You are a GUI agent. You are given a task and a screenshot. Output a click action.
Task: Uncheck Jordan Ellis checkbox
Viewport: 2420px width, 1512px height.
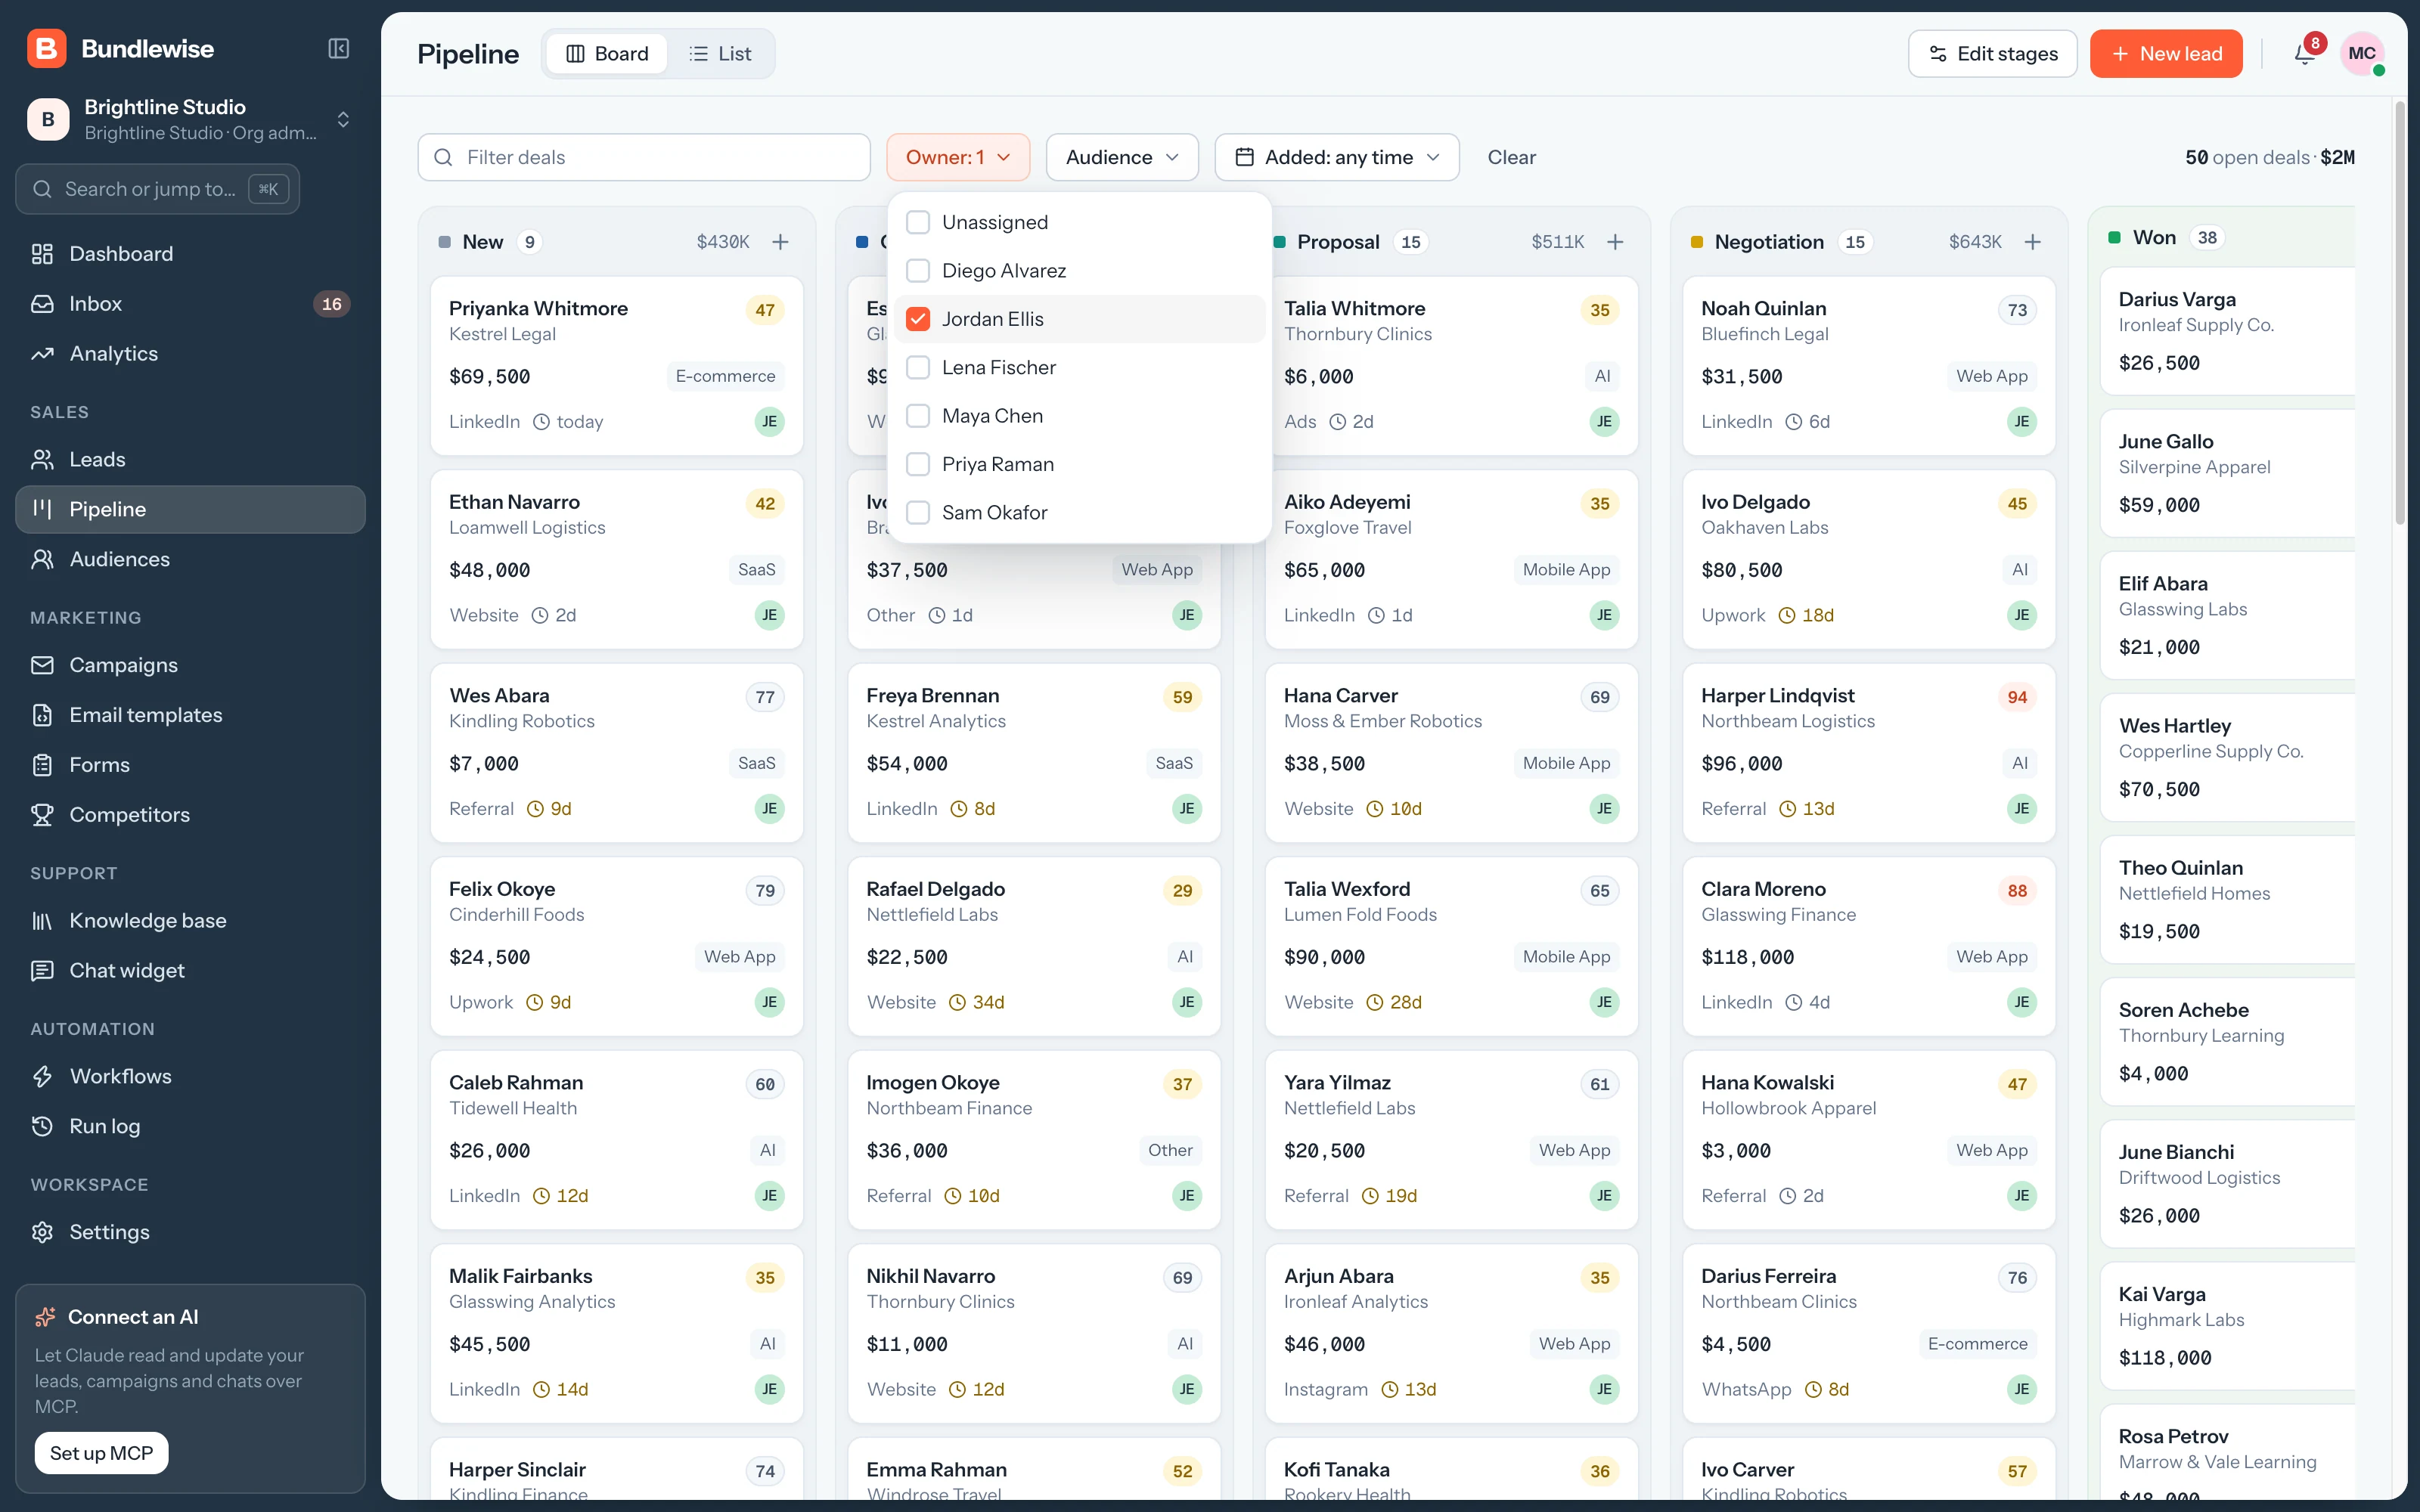[918, 319]
